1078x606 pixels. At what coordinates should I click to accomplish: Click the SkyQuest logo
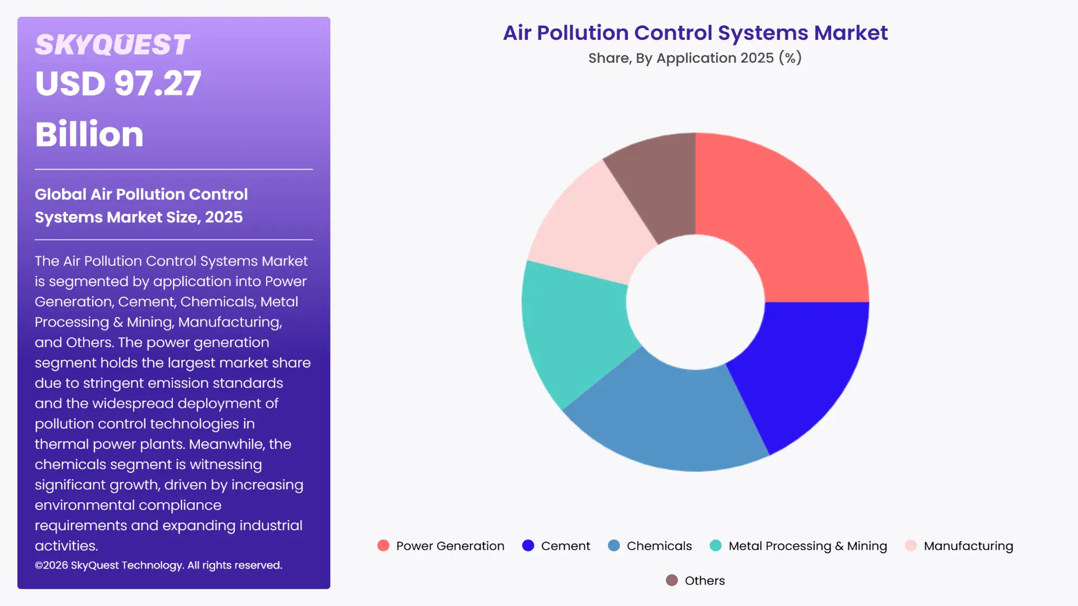pyautogui.click(x=112, y=45)
